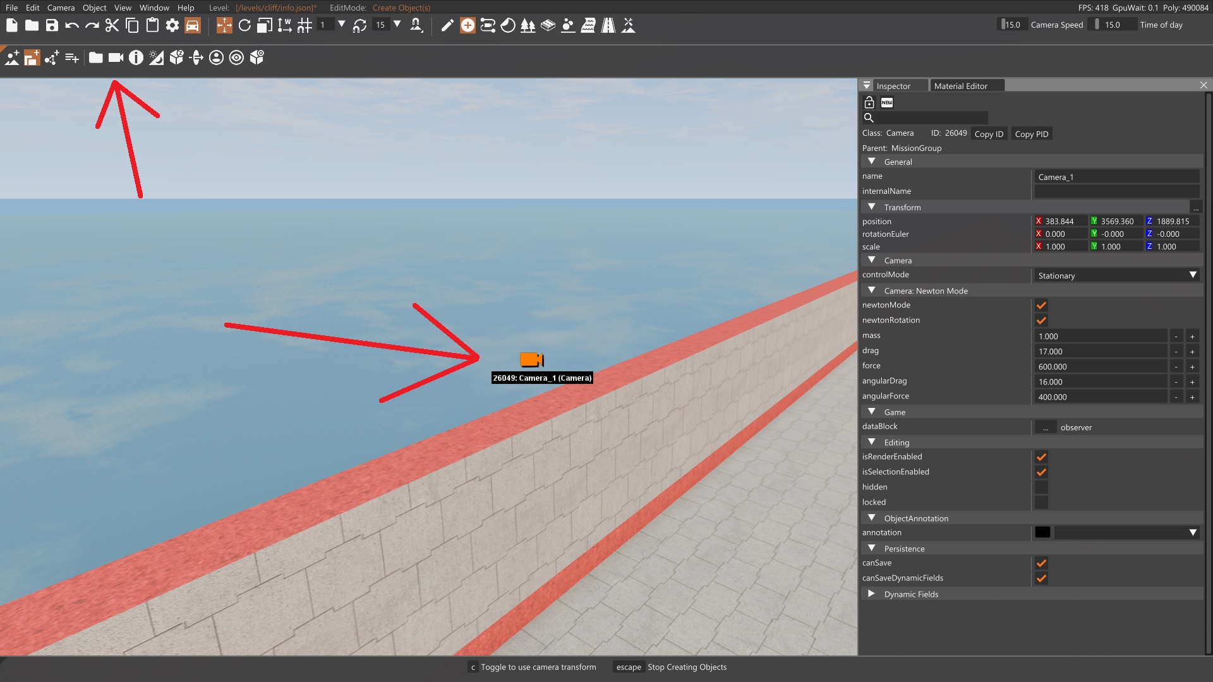This screenshot has height=682, width=1213.
Task: Click the black annotation color swatch
Action: (1042, 532)
